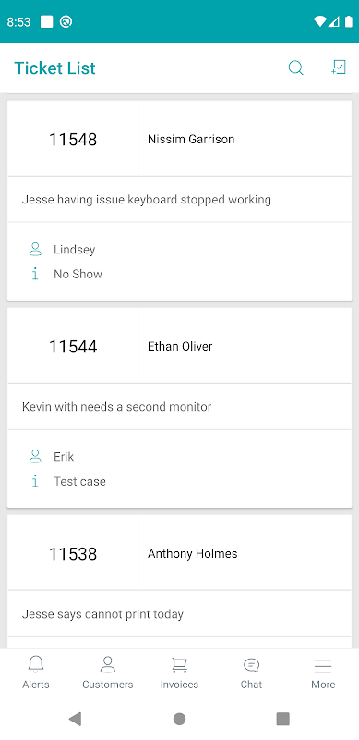Open the keyboard stopped working ticket subject
This screenshot has height=740, width=359.
point(147,199)
